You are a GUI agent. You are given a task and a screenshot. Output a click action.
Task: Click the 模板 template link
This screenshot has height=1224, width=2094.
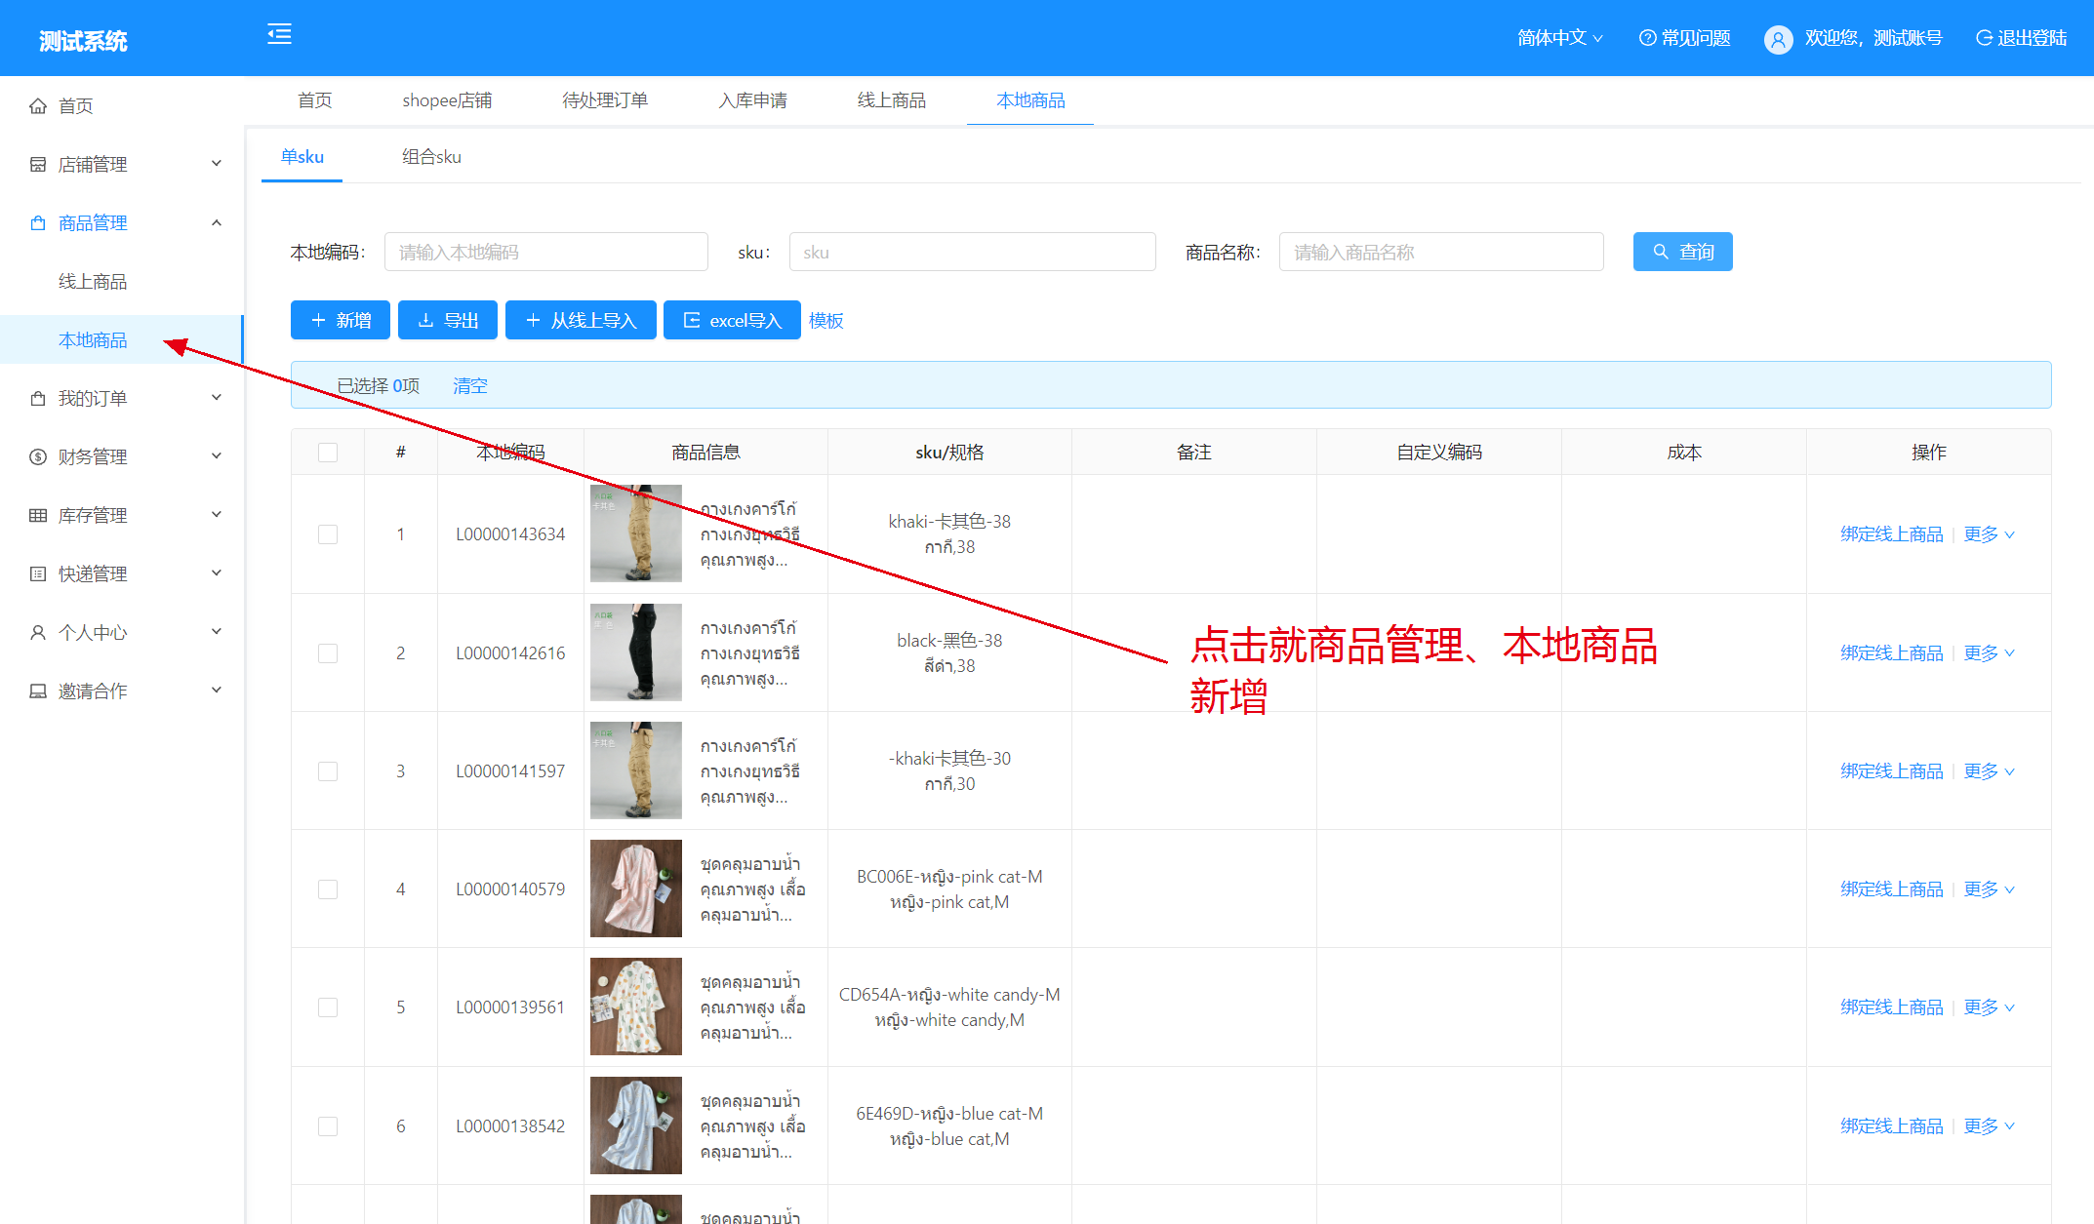click(826, 321)
